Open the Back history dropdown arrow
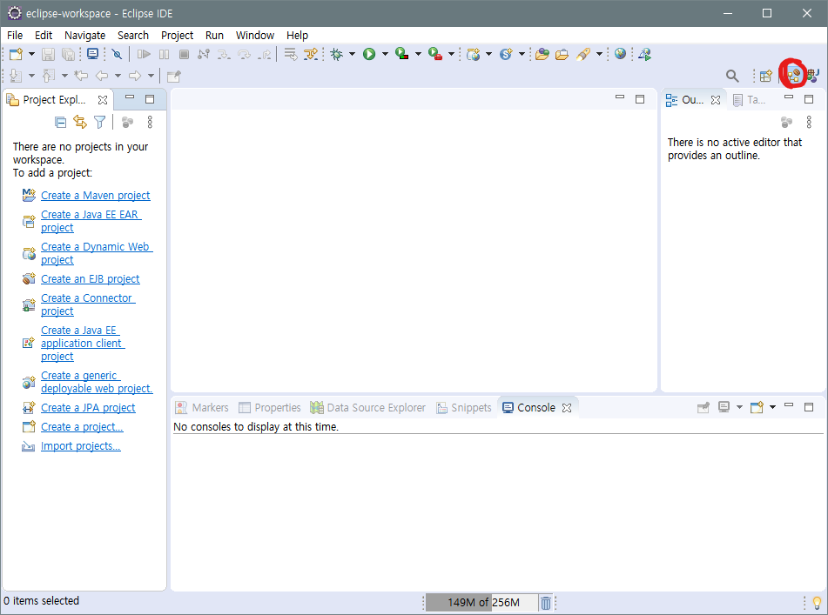The image size is (828, 615). coord(118,76)
